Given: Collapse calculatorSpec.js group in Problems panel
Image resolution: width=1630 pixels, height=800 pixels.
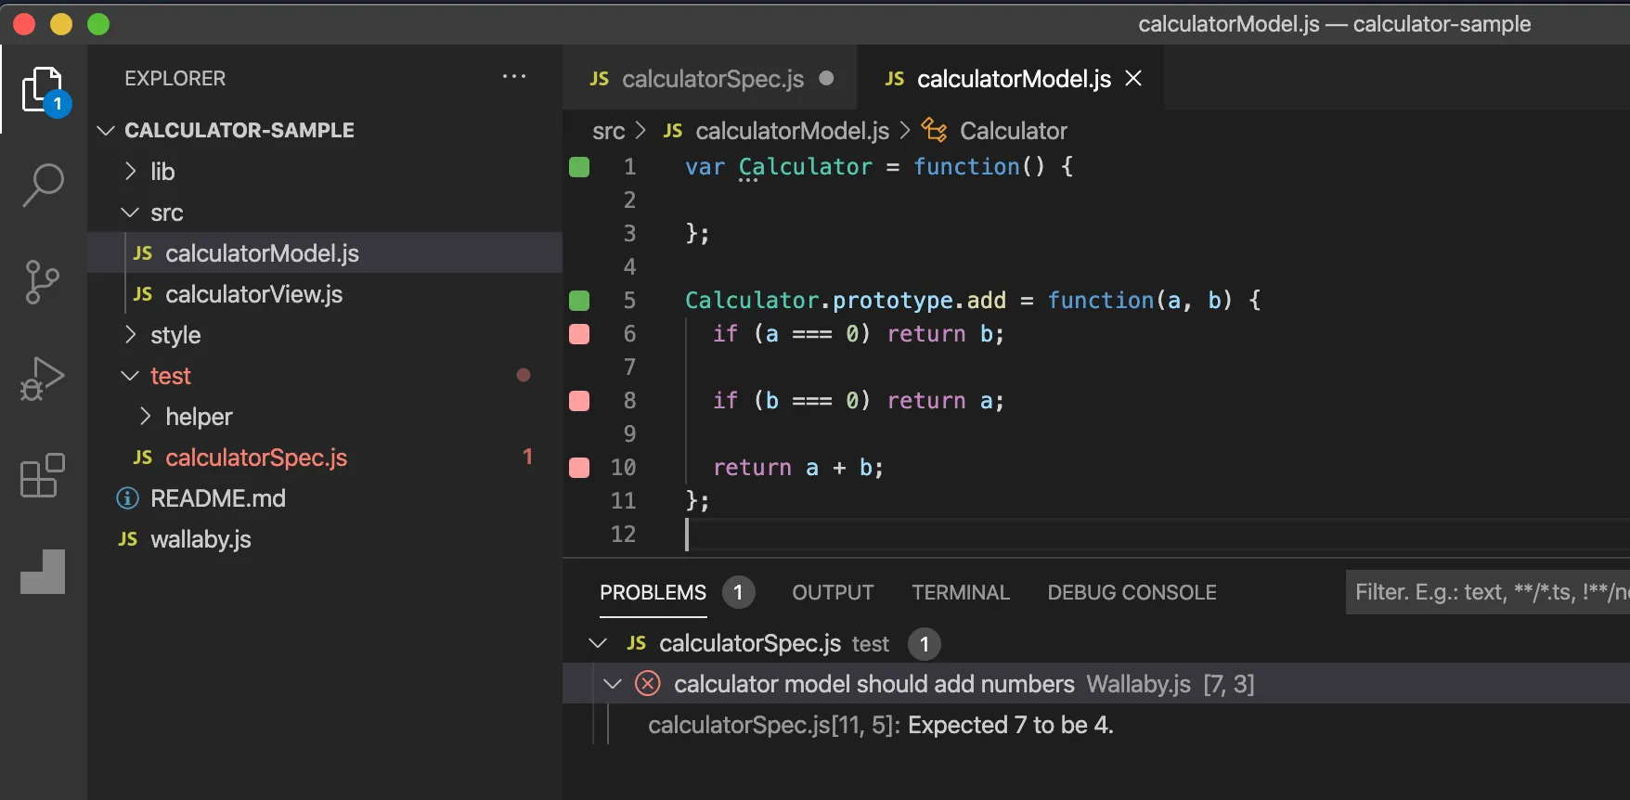Looking at the screenshot, I should 599,643.
